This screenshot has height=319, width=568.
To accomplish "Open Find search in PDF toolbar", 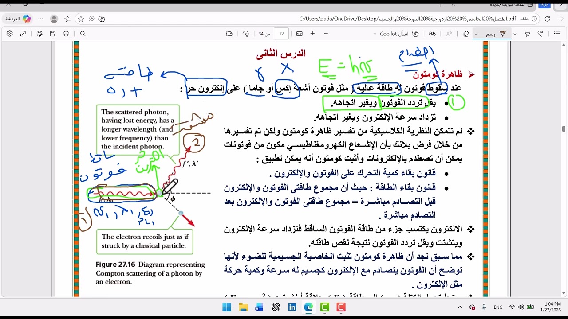I will pos(83,34).
